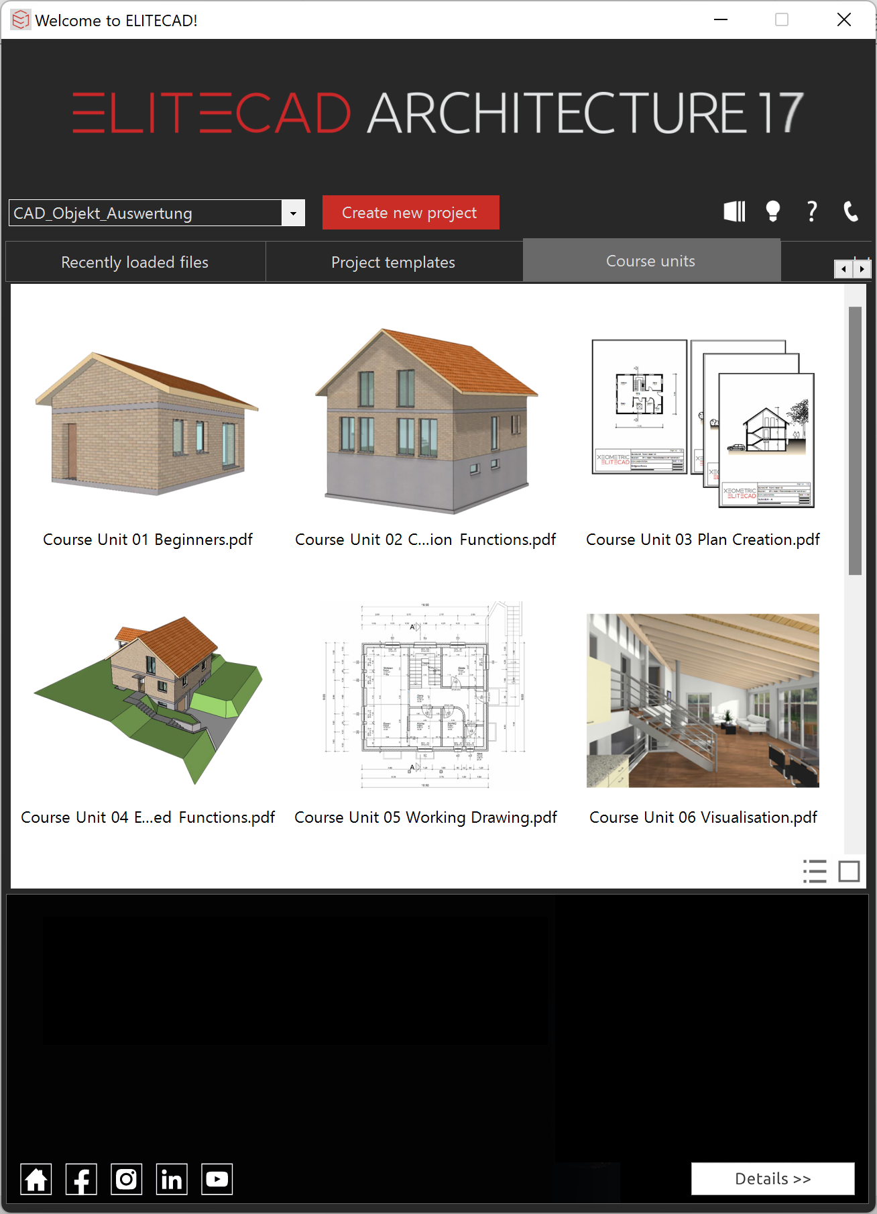Viewport: 877px width, 1214px height.
Task: Open Course Unit 03 Plan Creation thumbnail
Action: coord(703,423)
